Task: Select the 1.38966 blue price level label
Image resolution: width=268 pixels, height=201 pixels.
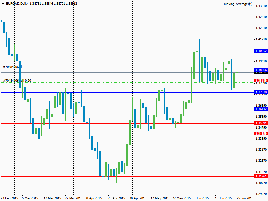Action: pyautogui.click(x=261, y=70)
